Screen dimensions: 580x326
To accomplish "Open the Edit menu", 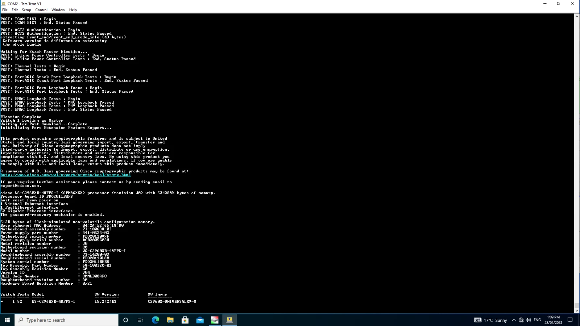I will coord(14,10).
